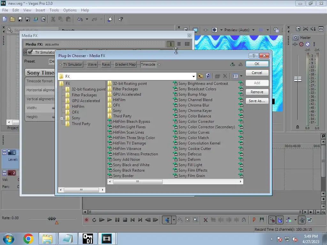Click the Views icon in Plug-In Chooser

[235, 76]
